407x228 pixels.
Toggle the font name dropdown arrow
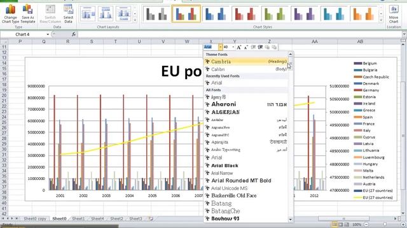(221, 47)
